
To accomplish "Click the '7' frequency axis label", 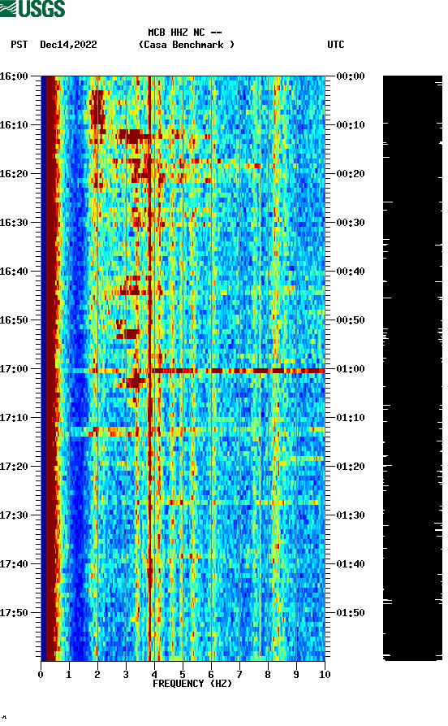I will pyautogui.click(x=239, y=675).
